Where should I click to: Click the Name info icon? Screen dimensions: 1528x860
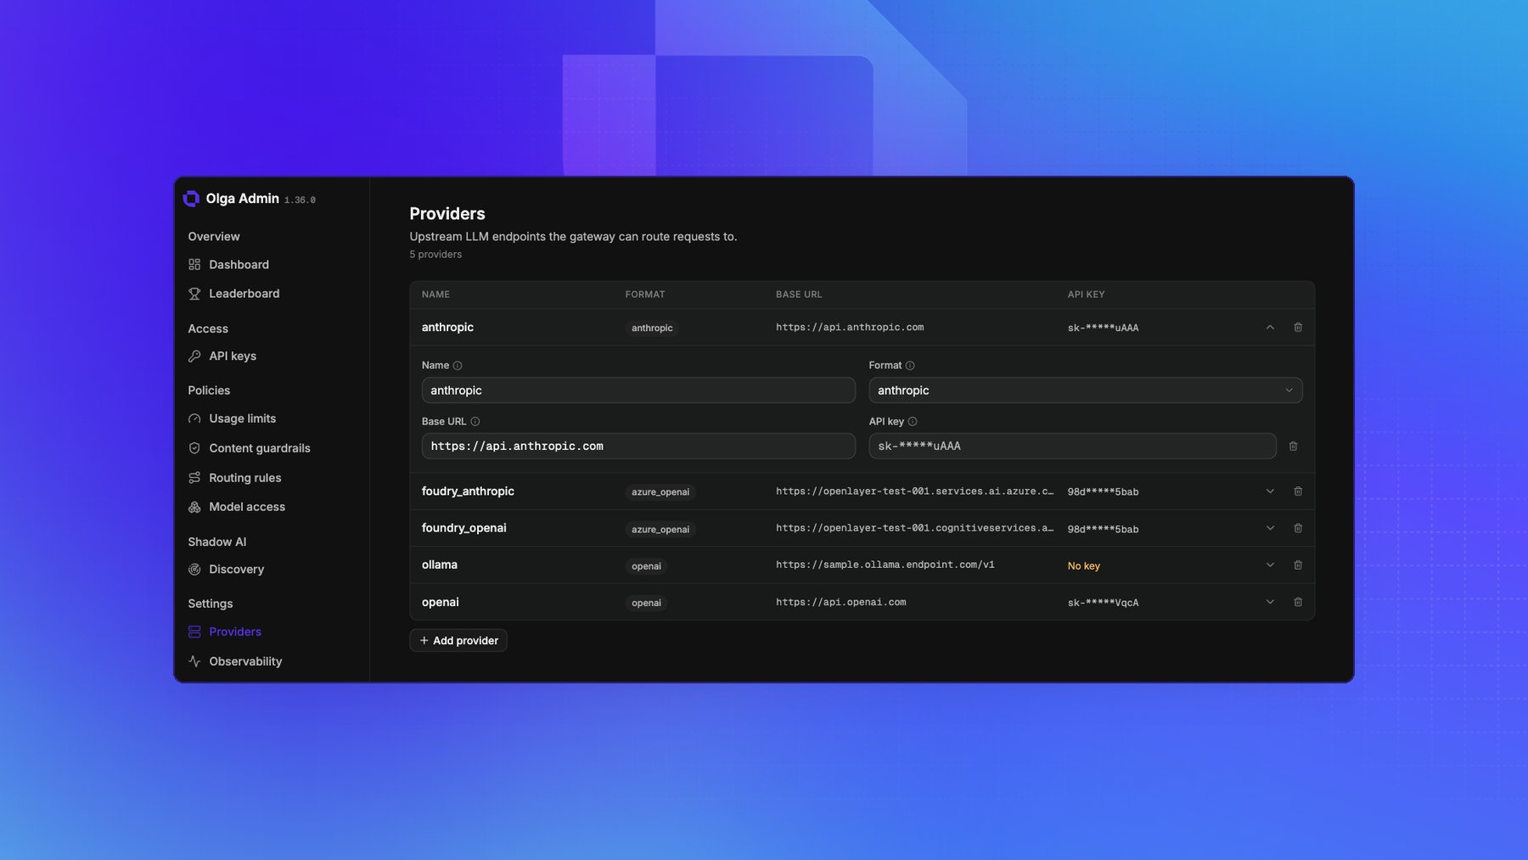pos(458,366)
